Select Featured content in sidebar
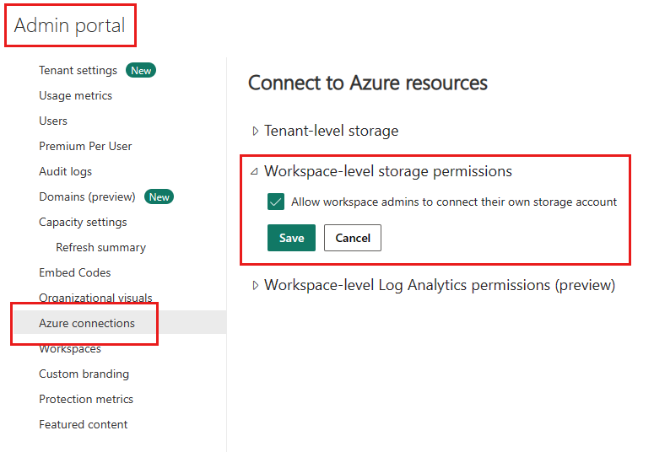This screenshot has height=452, width=654. [x=83, y=424]
